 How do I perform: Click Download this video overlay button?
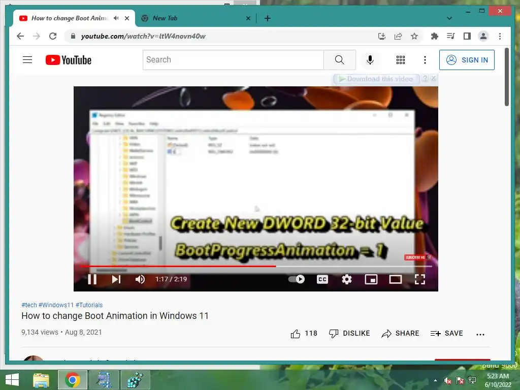(376, 79)
